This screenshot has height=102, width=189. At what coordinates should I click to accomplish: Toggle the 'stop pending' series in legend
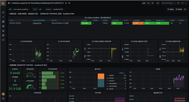[x=113, y=83]
